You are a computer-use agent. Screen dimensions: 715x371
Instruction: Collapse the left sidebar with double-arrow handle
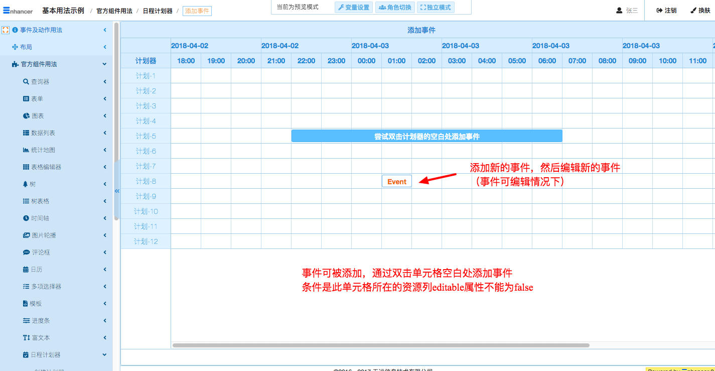coord(117,191)
